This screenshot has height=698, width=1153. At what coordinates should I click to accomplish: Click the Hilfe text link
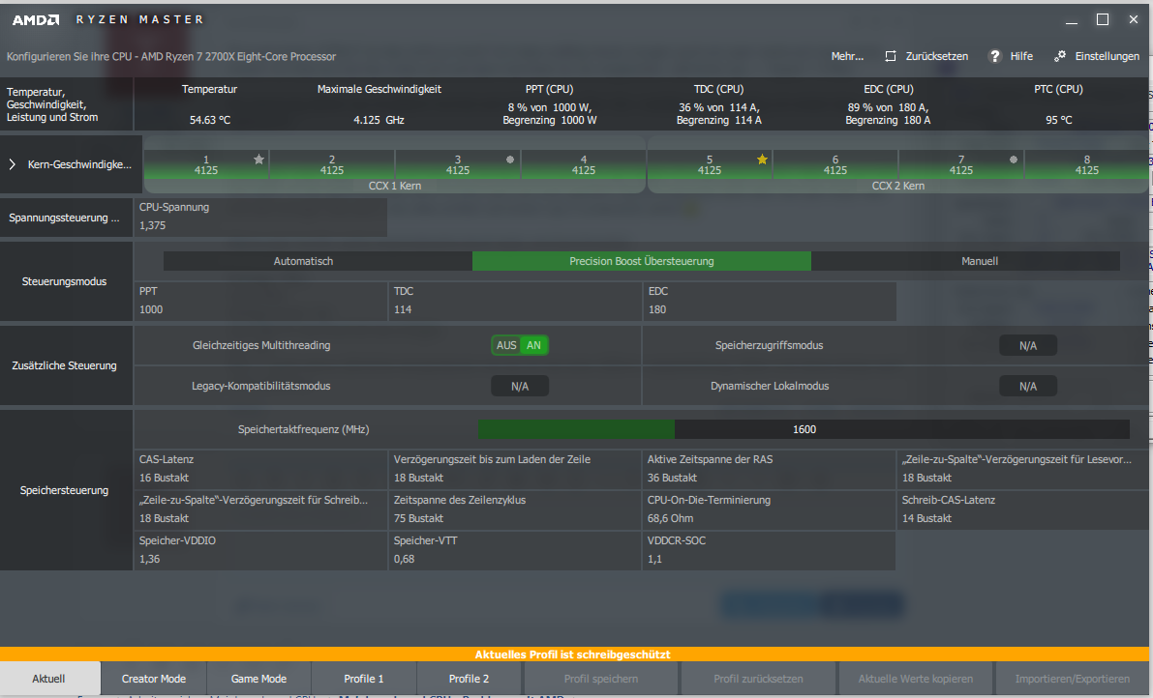[x=1021, y=56]
